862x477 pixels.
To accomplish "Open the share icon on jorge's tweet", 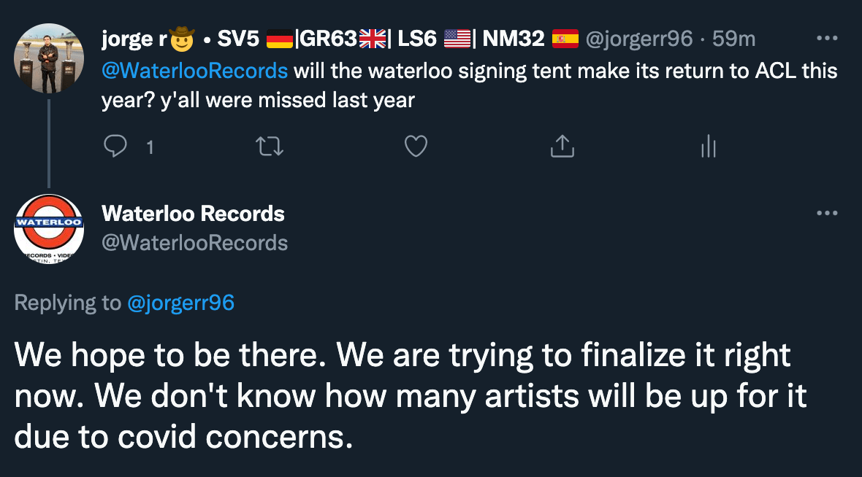I will tap(562, 146).
